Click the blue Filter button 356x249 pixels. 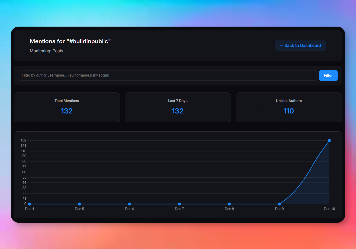pos(328,75)
